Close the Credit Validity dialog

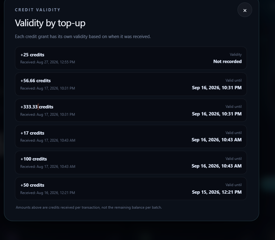click(x=245, y=10)
